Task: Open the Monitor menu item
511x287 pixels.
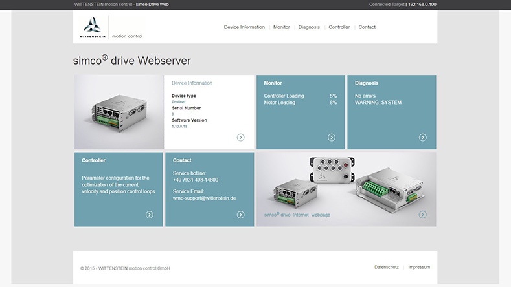Action: (281, 27)
